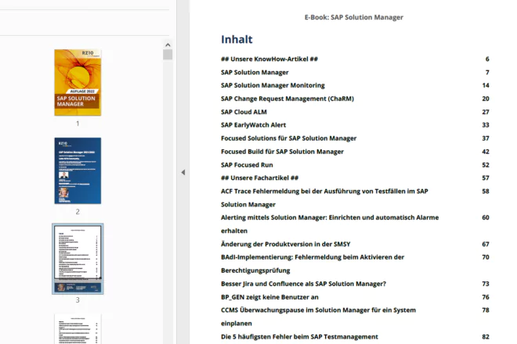Collapse the thumbnail sidebar with left arrow
This screenshot has height=344, width=517.
[183, 172]
